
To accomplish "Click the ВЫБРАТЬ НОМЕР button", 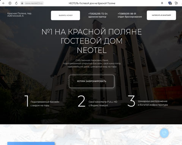I will pos(66,15).
